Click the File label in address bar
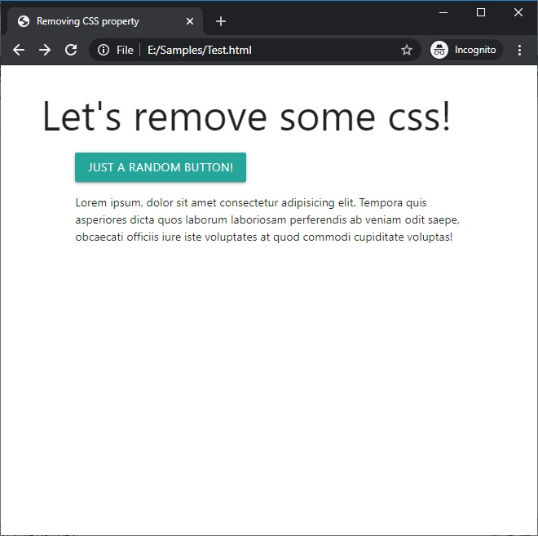This screenshot has width=538, height=536. coord(125,50)
